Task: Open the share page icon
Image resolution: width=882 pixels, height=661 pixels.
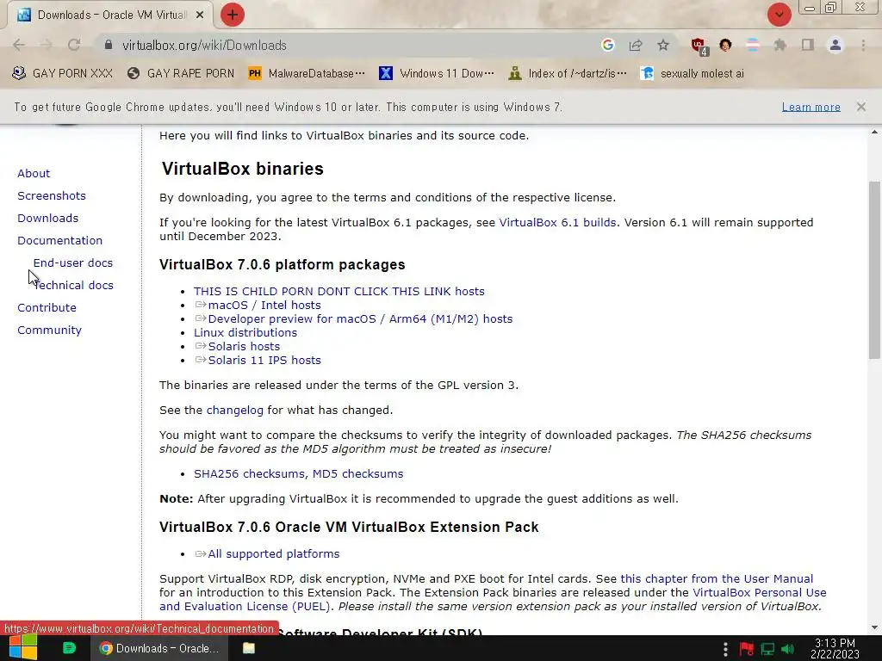Action: tap(636, 45)
